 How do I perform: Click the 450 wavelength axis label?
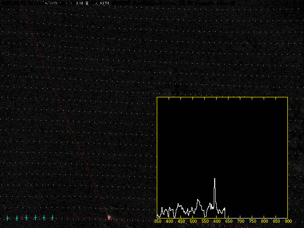(181, 221)
